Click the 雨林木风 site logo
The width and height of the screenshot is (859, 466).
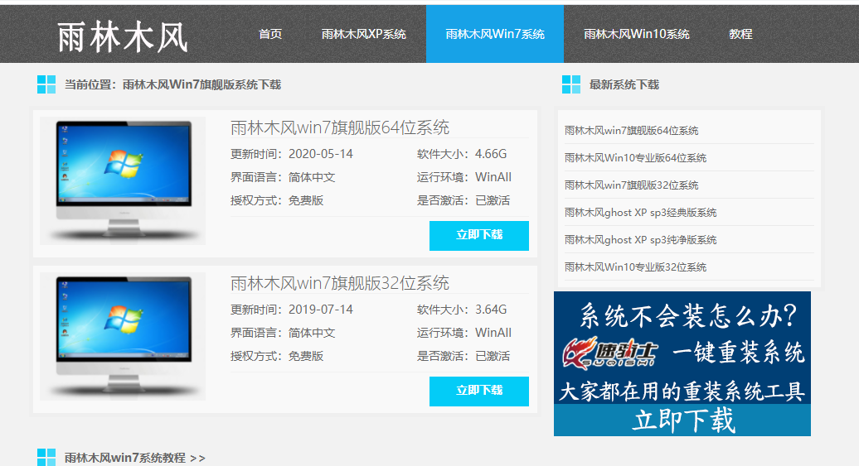pos(123,37)
